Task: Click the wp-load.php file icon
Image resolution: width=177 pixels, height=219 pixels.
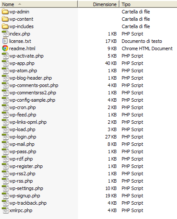Action: 5,129
